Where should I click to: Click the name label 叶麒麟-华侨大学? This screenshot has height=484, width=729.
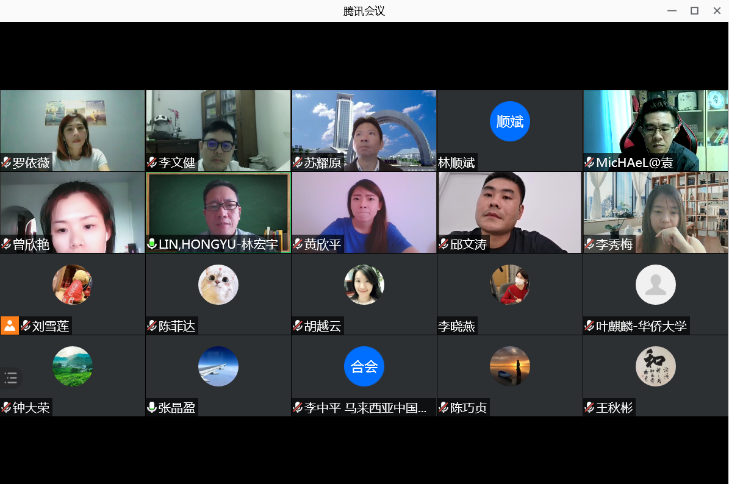coord(641,326)
